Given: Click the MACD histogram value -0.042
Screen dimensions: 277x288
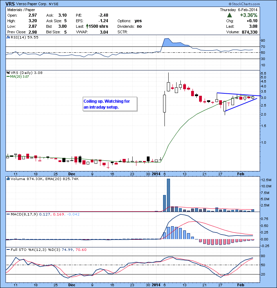Looking at the screenshot, I should coord(73,214).
